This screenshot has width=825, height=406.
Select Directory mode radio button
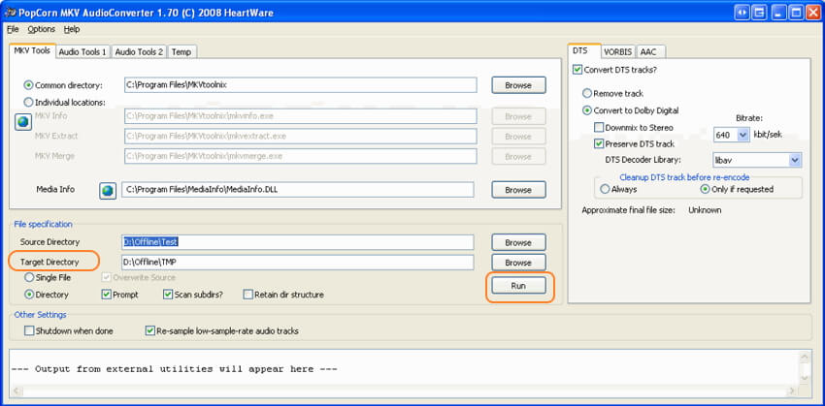point(29,295)
